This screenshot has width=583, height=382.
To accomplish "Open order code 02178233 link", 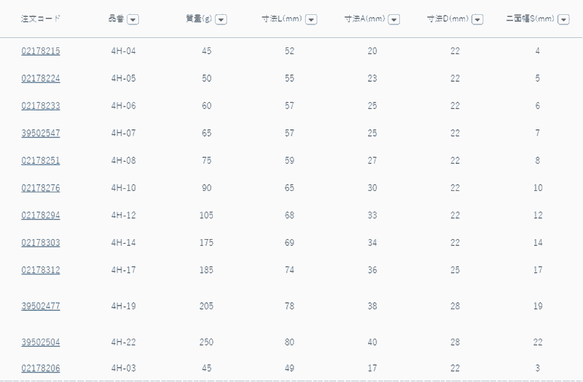I will click(x=41, y=106).
